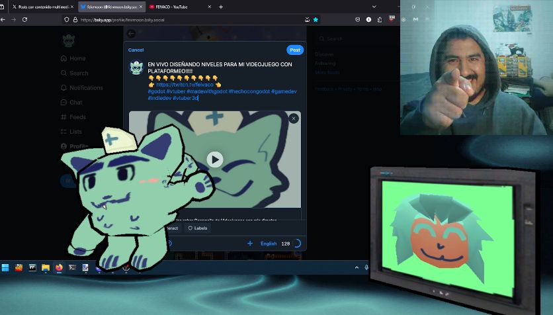
Task: Open the Firefox extensions puzzle icon
Action: click(x=380, y=20)
